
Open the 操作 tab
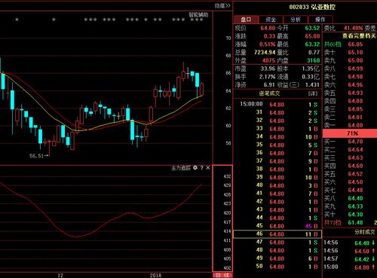[320, 20]
